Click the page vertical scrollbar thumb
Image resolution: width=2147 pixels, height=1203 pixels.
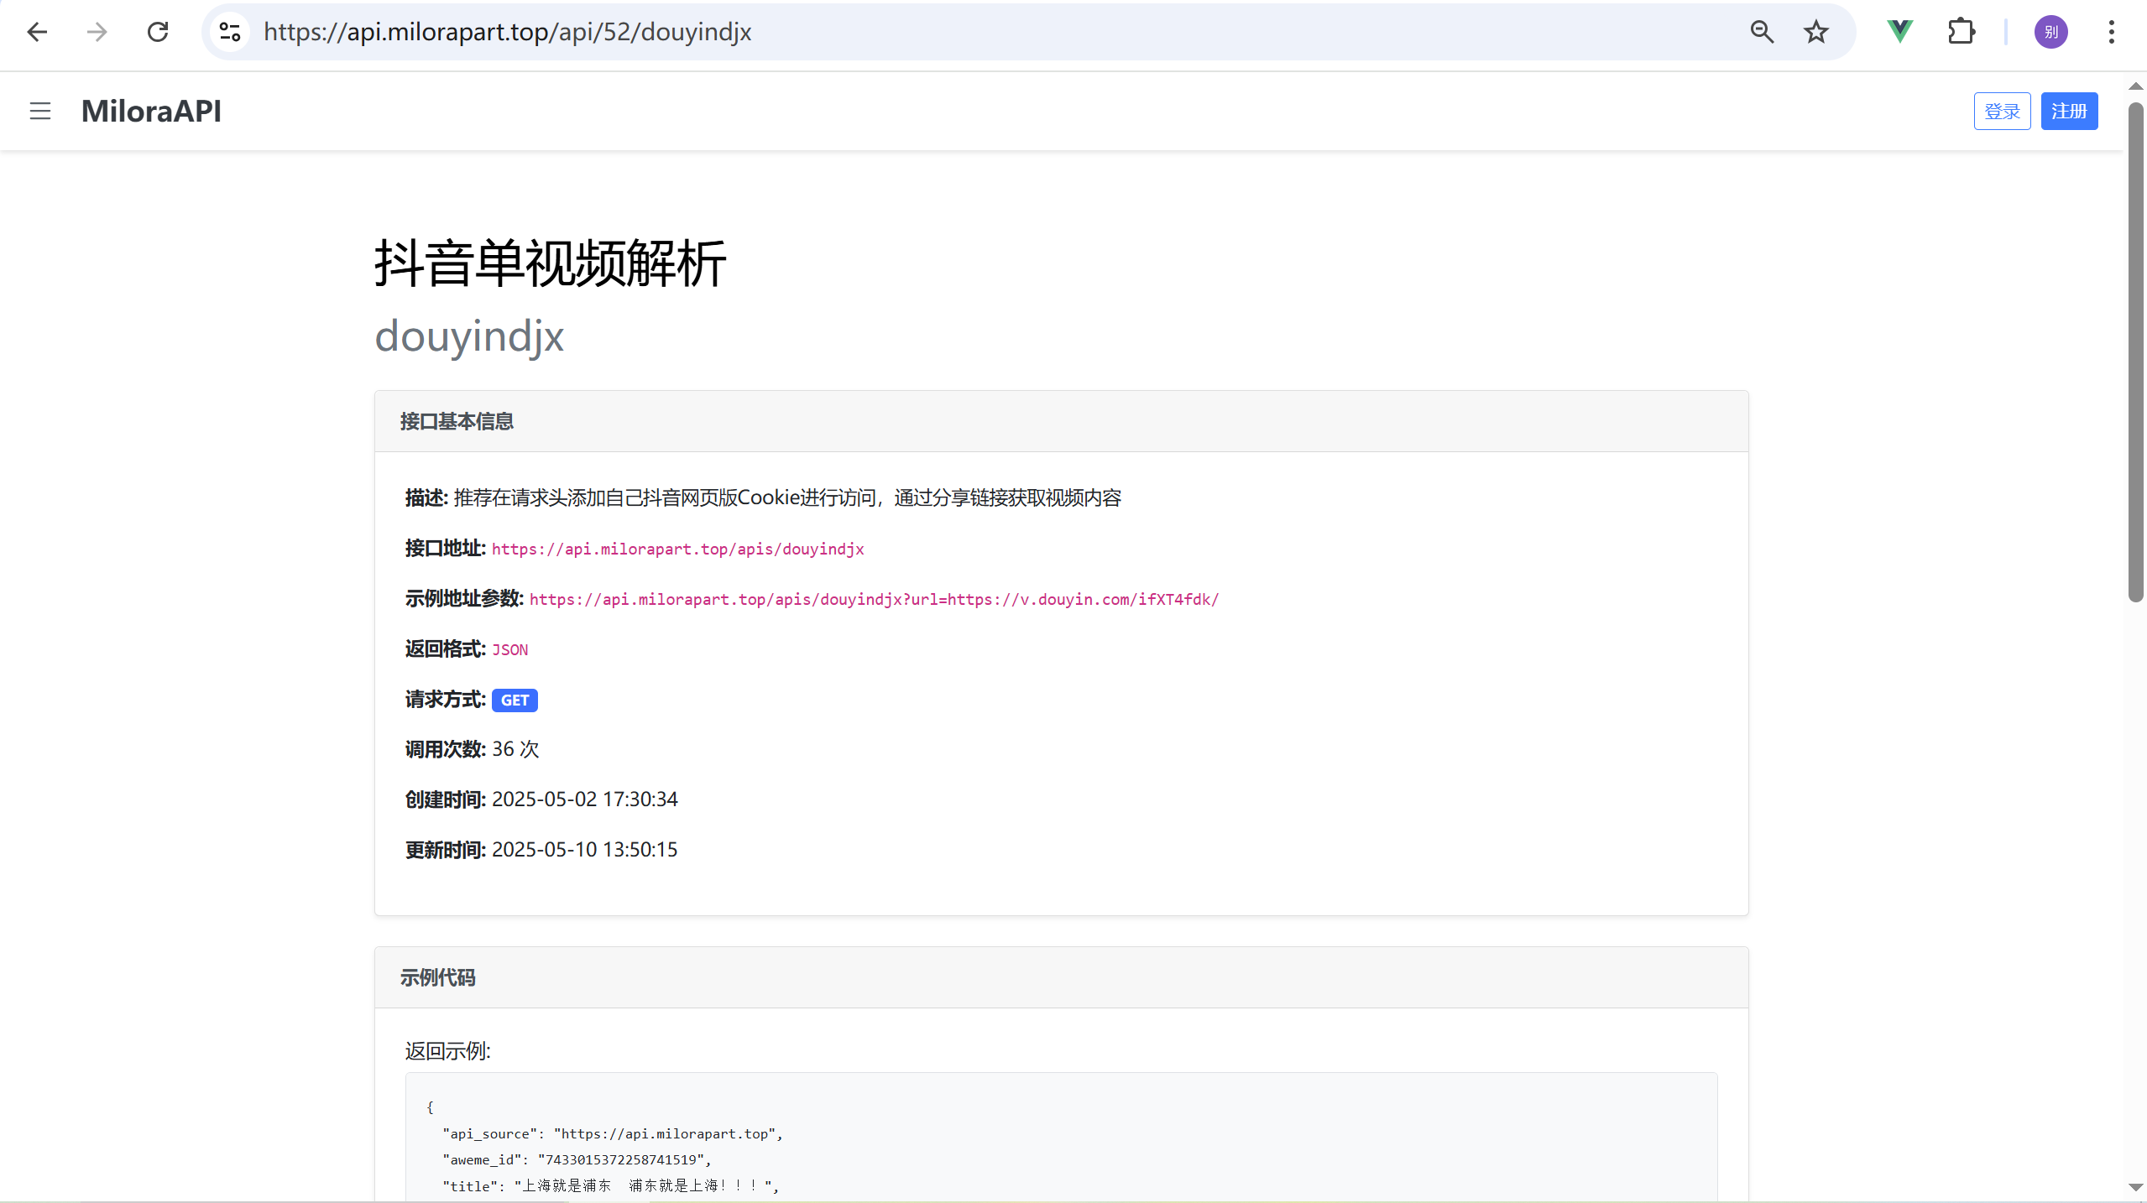(2135, 352)
